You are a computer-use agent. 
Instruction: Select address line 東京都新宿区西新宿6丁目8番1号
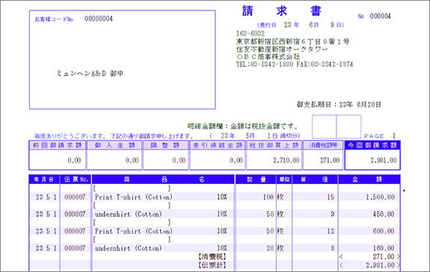point(292,41)
